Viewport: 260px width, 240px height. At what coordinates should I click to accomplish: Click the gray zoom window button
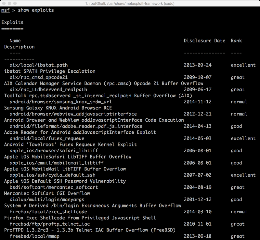pos(15,3)
